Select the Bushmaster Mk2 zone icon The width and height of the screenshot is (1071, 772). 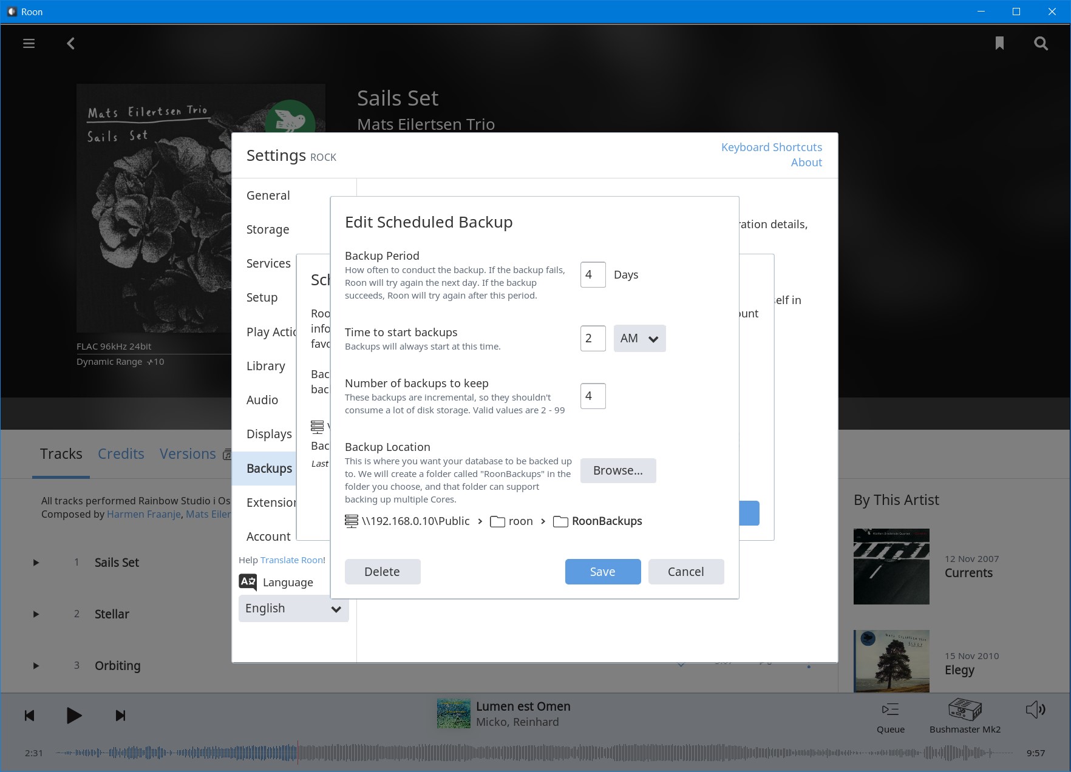coord(964,710)
